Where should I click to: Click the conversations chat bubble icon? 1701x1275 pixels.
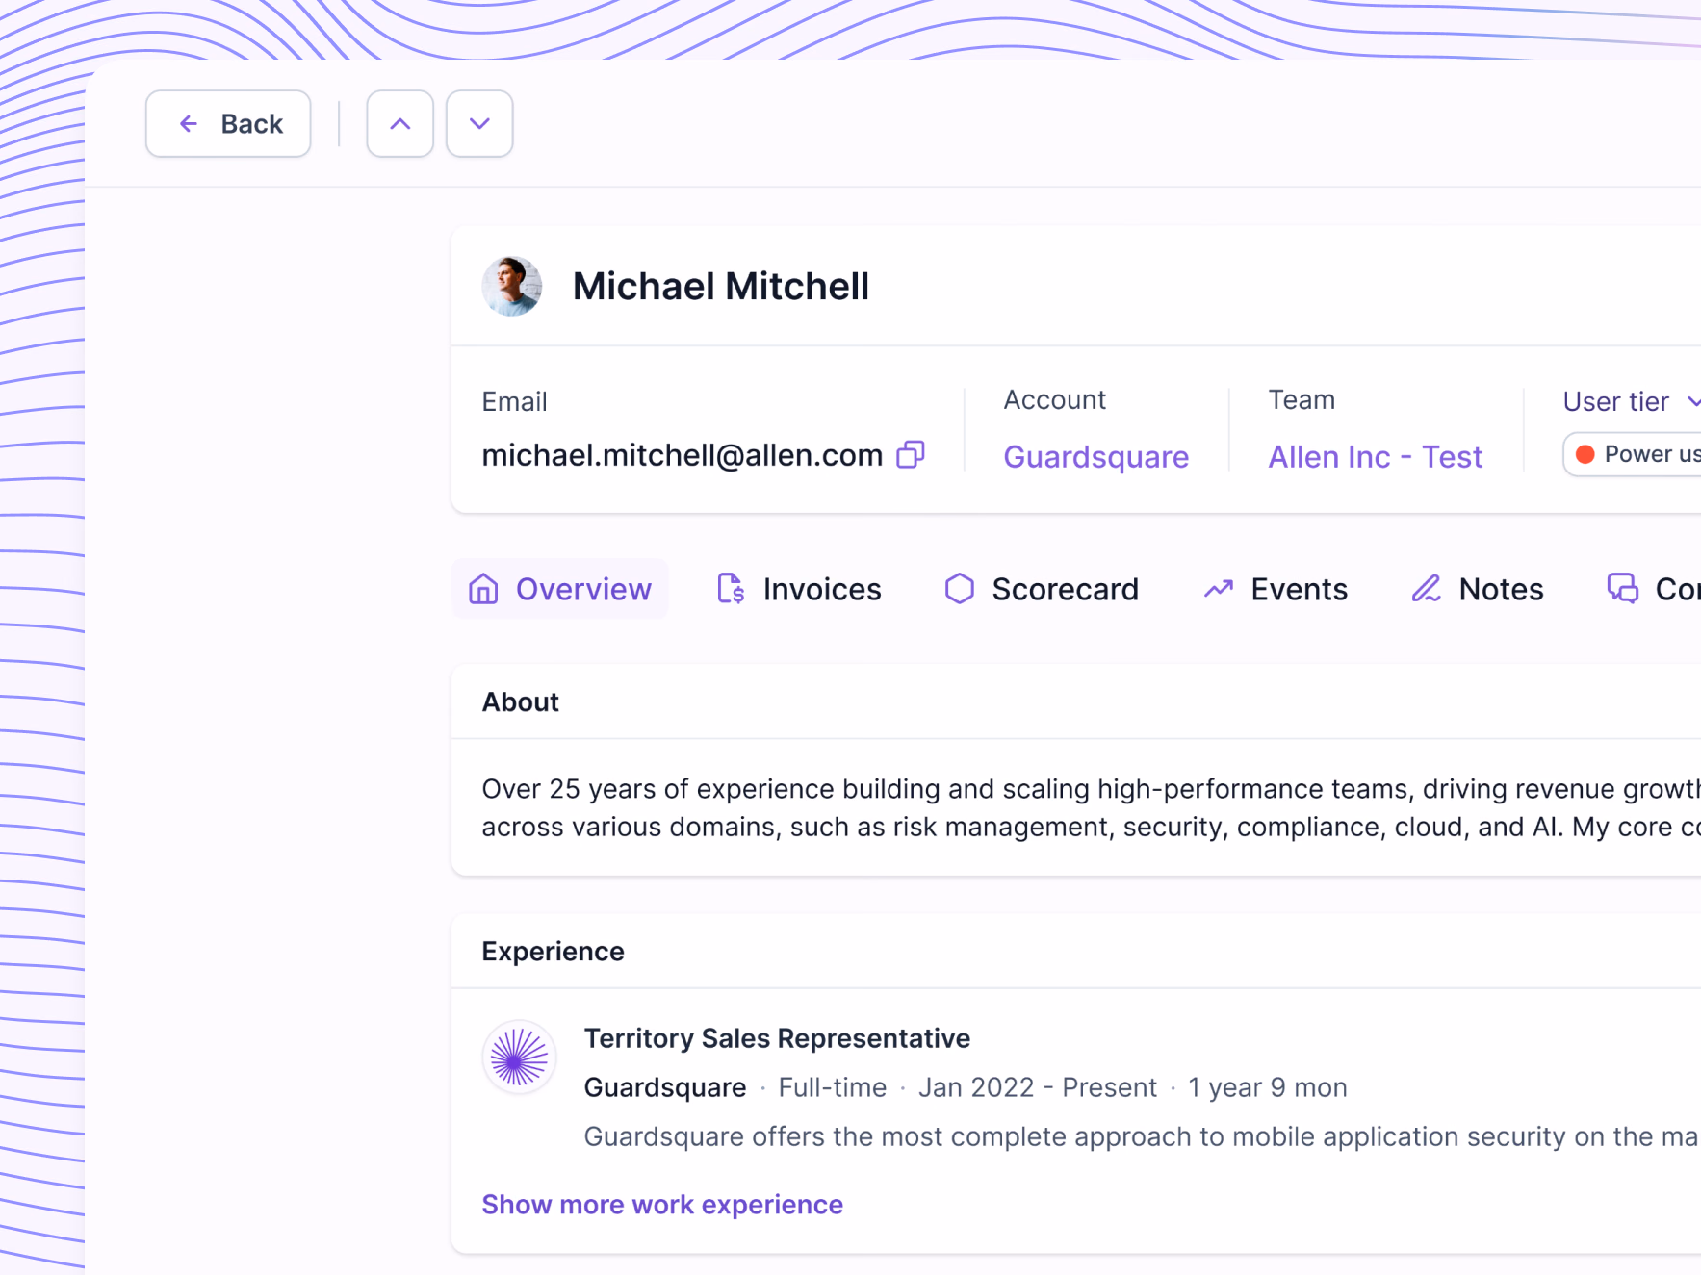[x=1622, y=588]
